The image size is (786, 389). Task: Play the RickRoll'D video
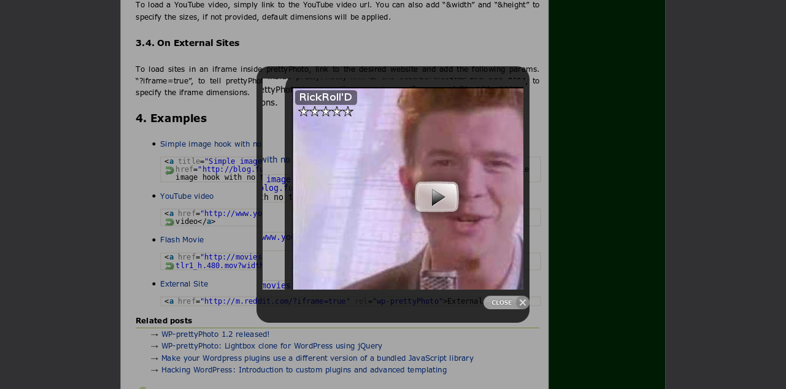(437, 197)
